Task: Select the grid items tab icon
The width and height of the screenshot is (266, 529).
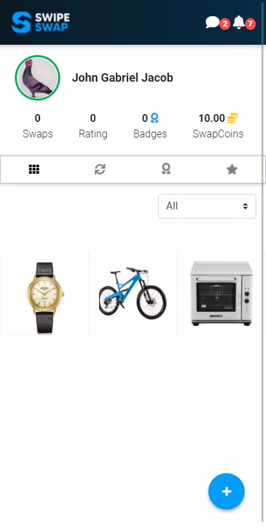Action: click(34, 169)
